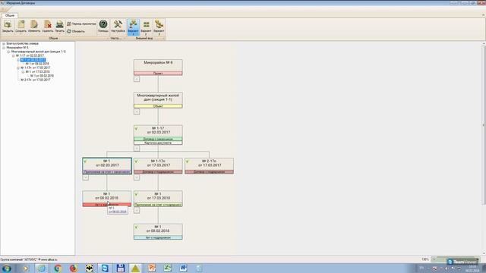Select Вариант 2 view layout
The image size is (486, 273).
click(146, 27)
